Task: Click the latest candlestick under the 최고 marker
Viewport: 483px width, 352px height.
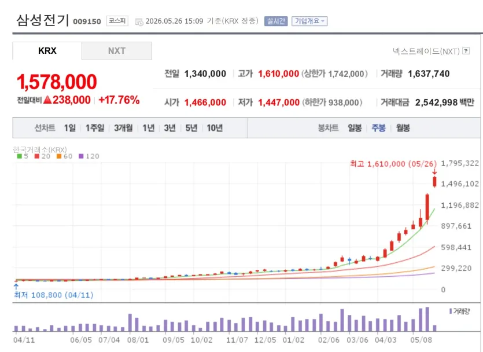Action: (434, 182)
